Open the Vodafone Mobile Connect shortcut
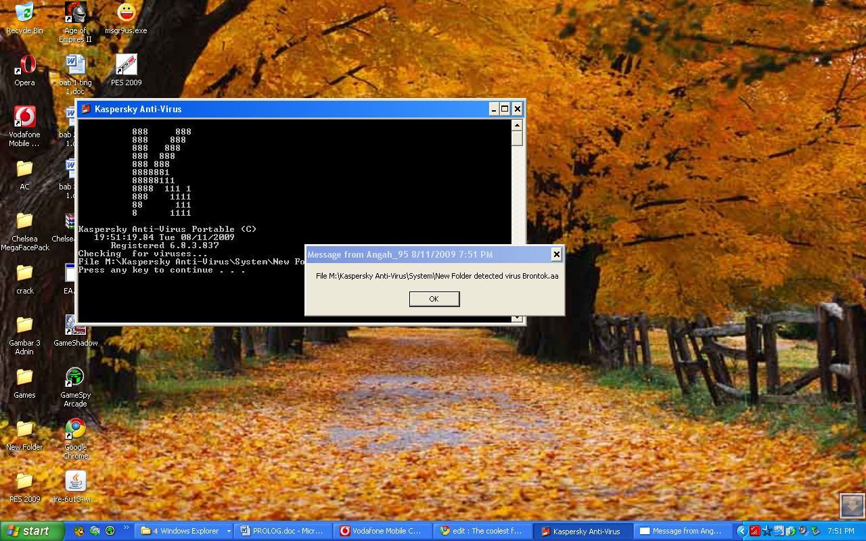The width and height of the screenshot is (866, 541). (24, 116)
